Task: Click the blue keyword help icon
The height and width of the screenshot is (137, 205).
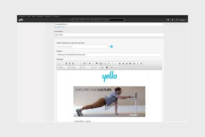Action: pos(111,47)
